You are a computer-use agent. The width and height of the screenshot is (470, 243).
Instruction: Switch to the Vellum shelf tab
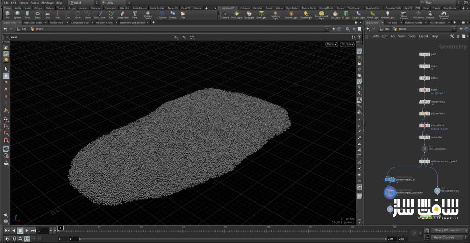(279, 8)
